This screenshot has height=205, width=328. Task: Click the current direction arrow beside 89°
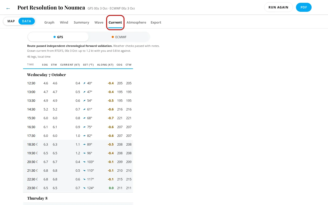click(84, 145)
